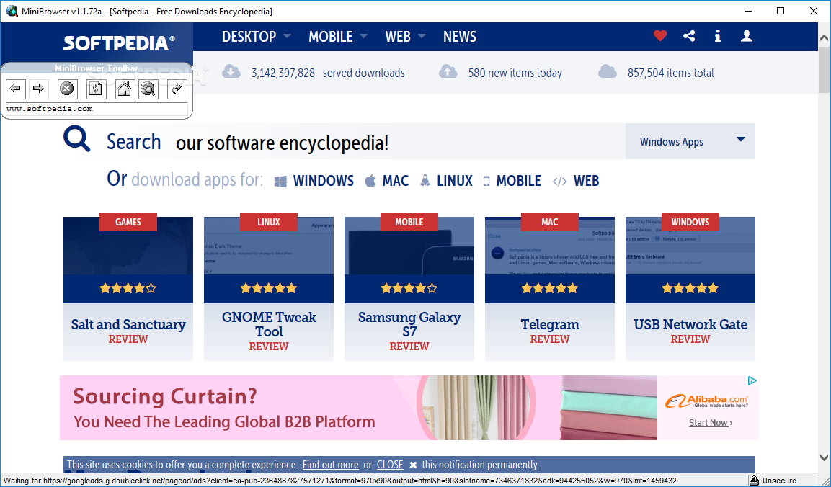The image size is (831, 487).
Task: Click Salt and Sanctuary star rating
Action: (x=128, y=288)
